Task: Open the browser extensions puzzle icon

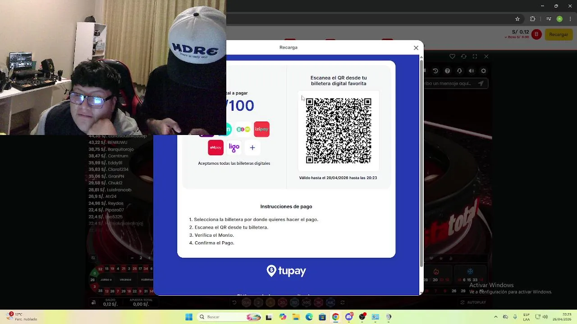Action: pos(533,19)
